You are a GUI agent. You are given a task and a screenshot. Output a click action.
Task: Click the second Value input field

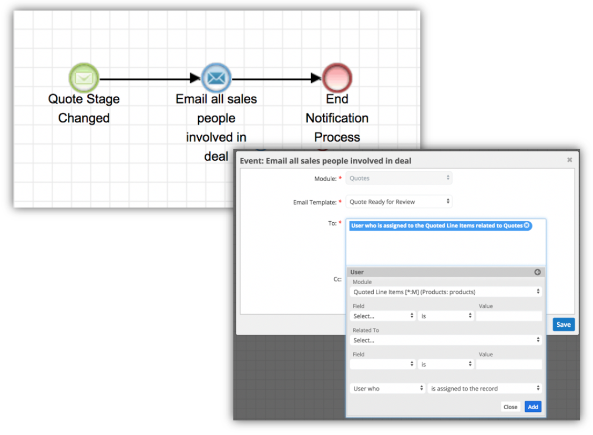[x=508, y=364]
